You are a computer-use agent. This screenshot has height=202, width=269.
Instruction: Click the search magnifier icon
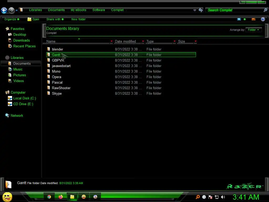coord(265,10)
